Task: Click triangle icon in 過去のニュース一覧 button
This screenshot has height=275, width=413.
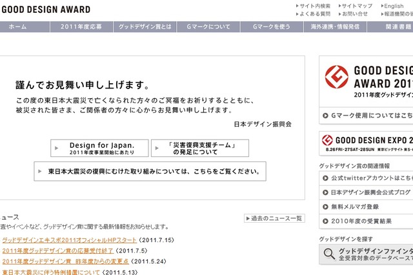Action: pyautogui.click(x=248, y=218)
